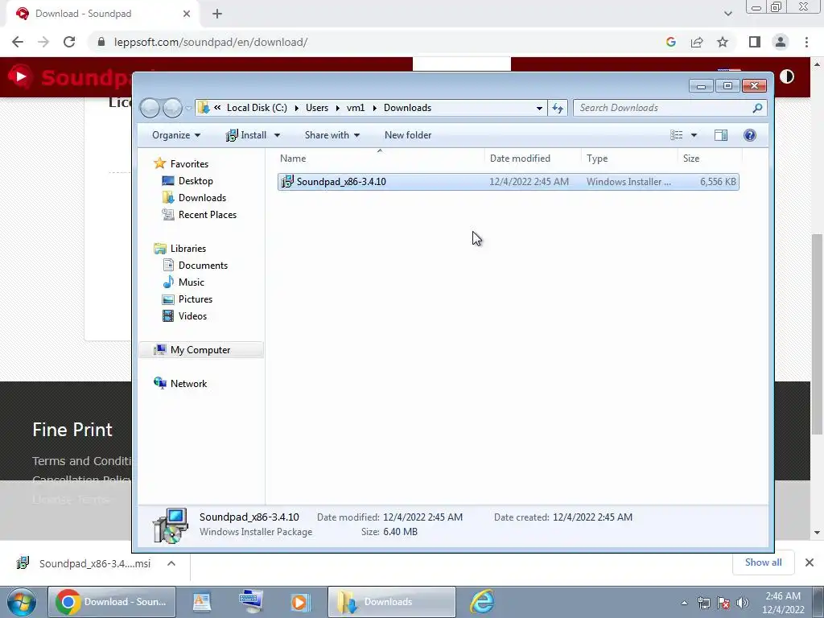The image size is (824, 618).
Task: Select Network in the navigation pane
Action: click(180, 384)
